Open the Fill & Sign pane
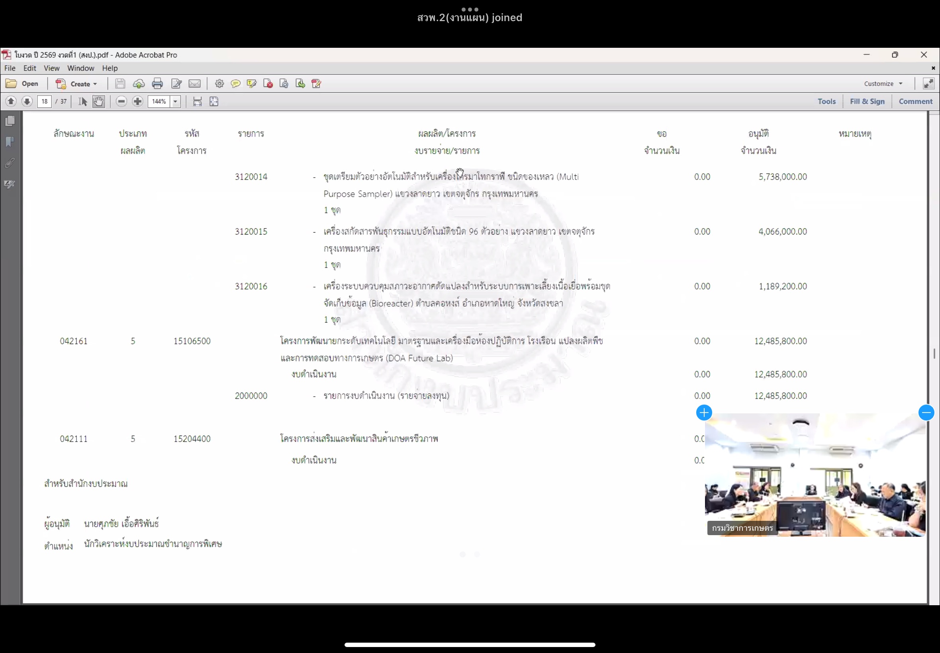Viewport: 940px width, 653px height. coord(867,102)
